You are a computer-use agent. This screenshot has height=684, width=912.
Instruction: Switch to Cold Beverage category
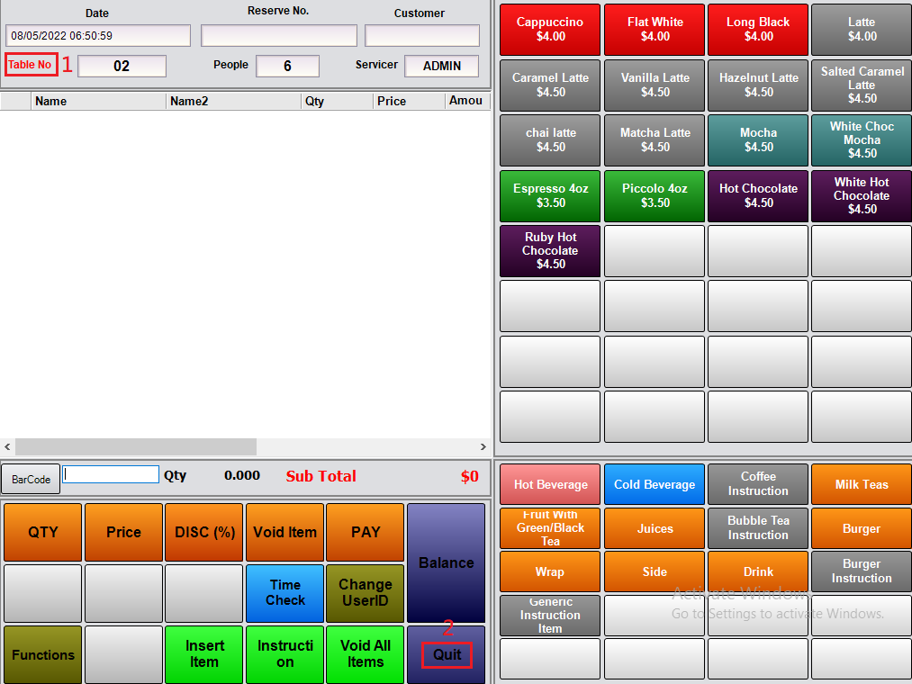coord(655,484)
